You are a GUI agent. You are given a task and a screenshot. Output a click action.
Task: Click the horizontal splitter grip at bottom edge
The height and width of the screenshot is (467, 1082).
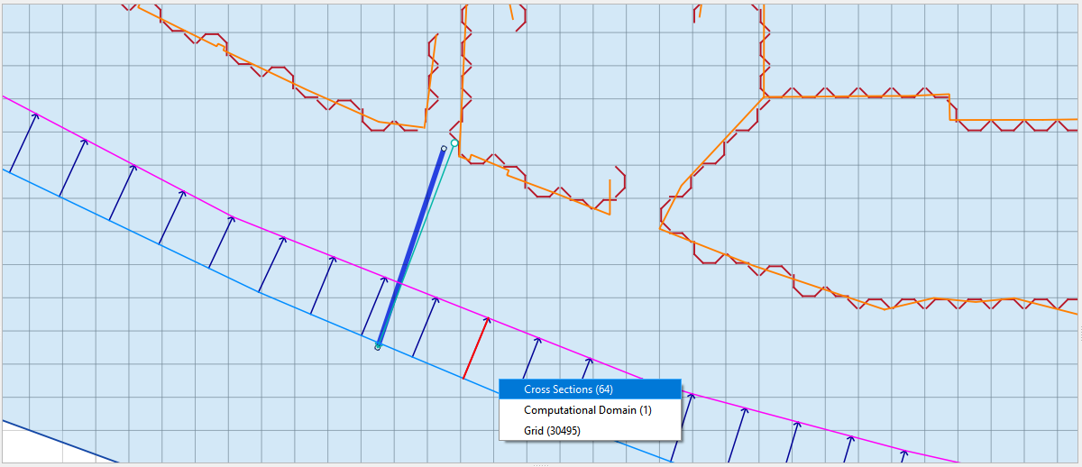(x=541, y=464)
